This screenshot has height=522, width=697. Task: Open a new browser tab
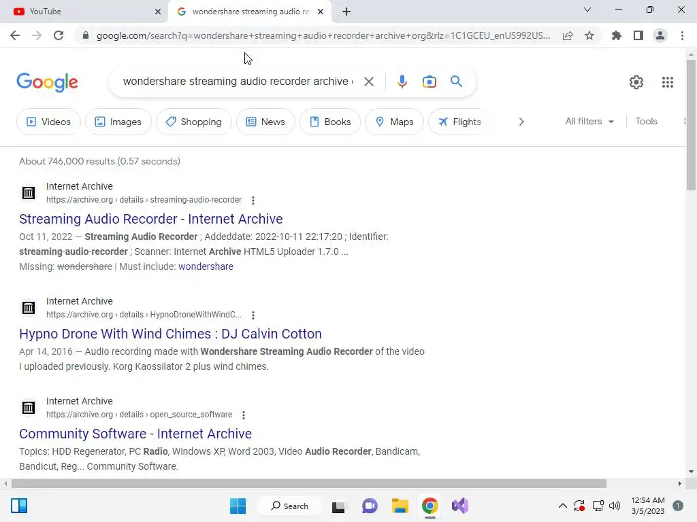click(x=346, y=12)
